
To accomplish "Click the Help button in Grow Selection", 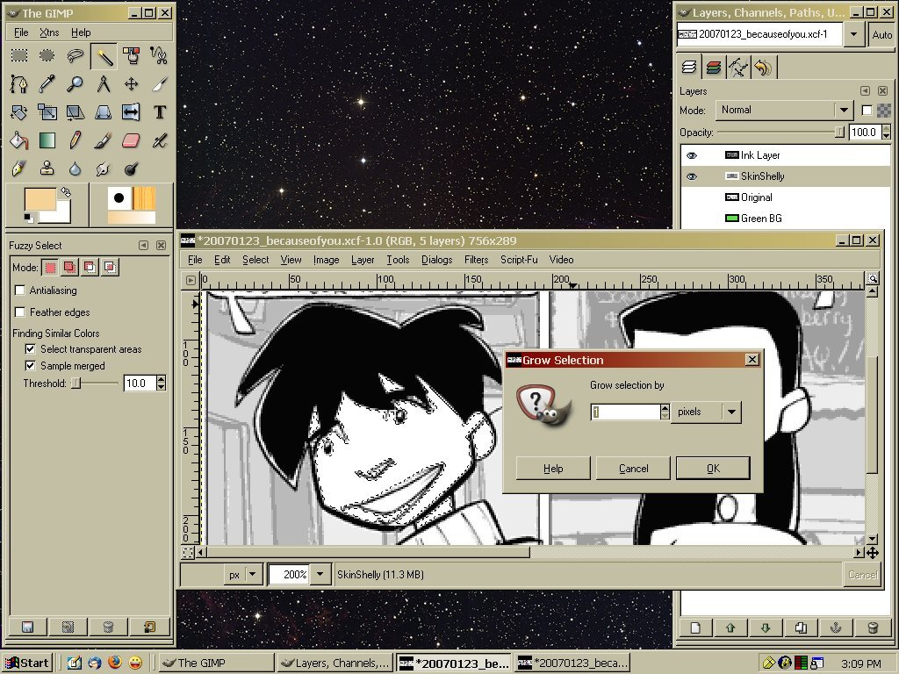I will click(x=553, y=469).
